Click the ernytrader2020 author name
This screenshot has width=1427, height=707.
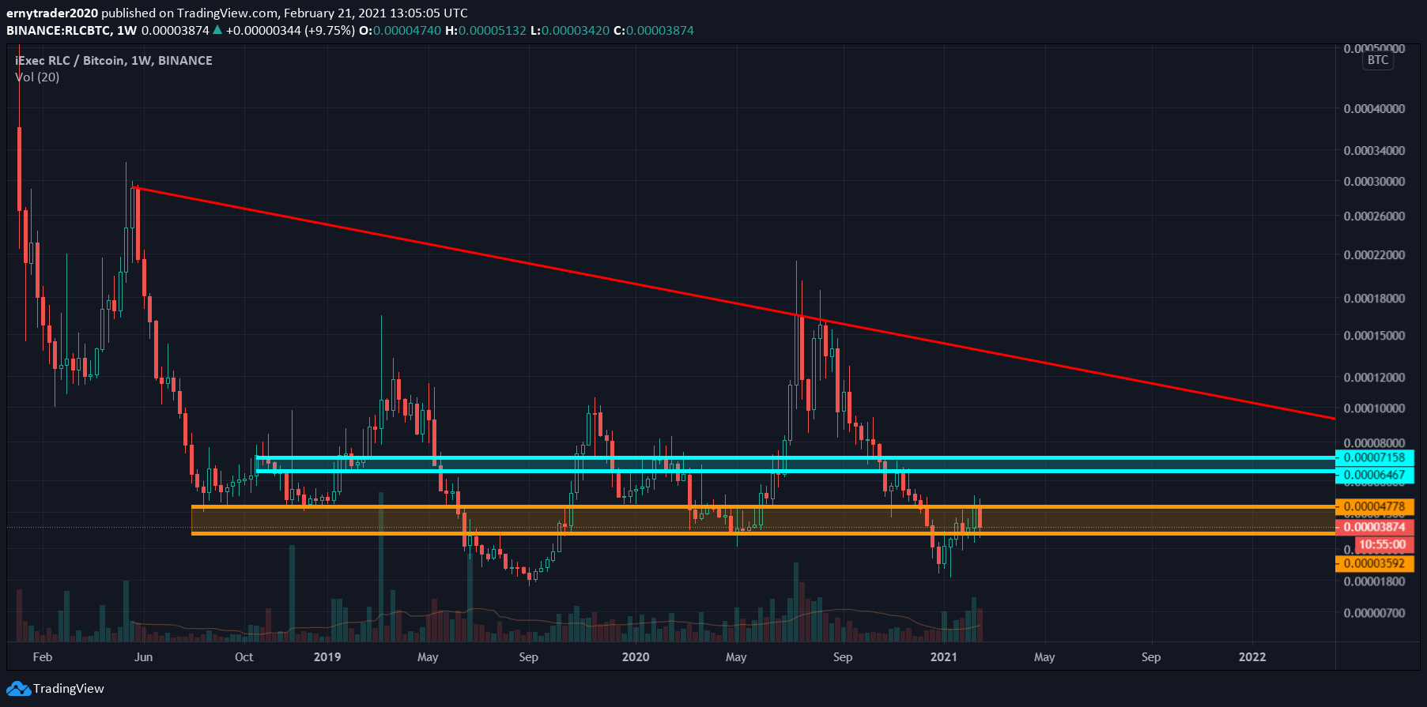pos(52,13)
